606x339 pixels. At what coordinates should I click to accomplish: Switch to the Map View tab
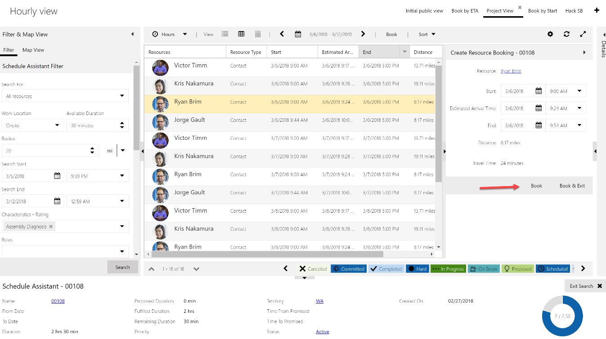point(33,50)
